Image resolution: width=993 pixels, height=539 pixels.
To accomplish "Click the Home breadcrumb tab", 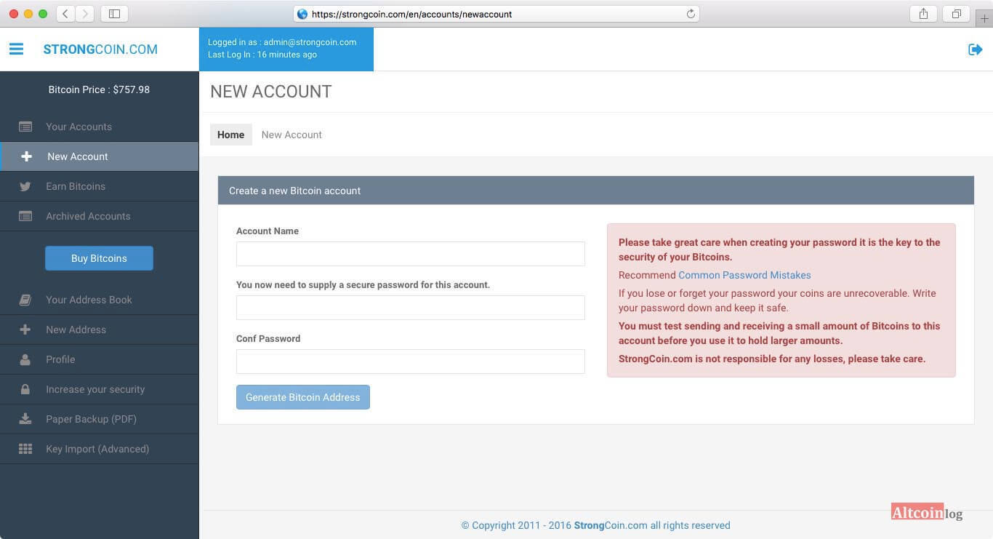I will point(230,135).
